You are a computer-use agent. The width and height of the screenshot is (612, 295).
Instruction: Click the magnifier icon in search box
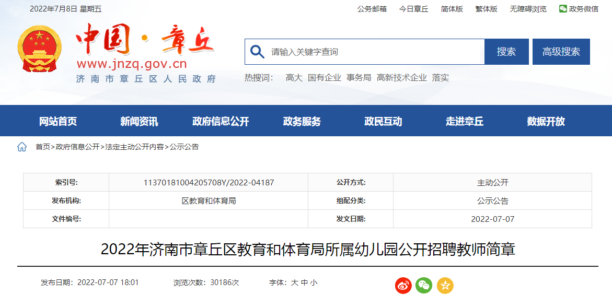click(x=257, y=52)
